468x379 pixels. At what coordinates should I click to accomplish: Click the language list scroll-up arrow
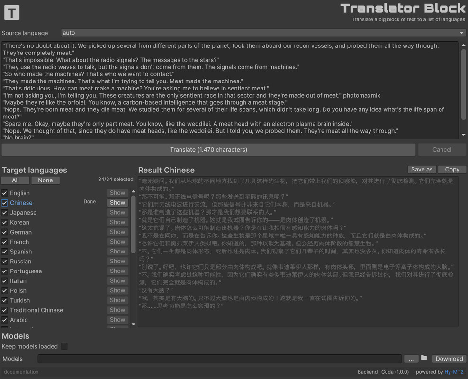coord(134,191)
